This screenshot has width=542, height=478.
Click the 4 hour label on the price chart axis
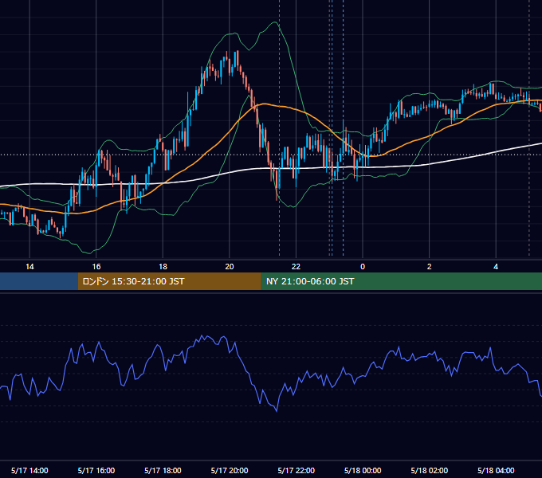coord(496,267)
